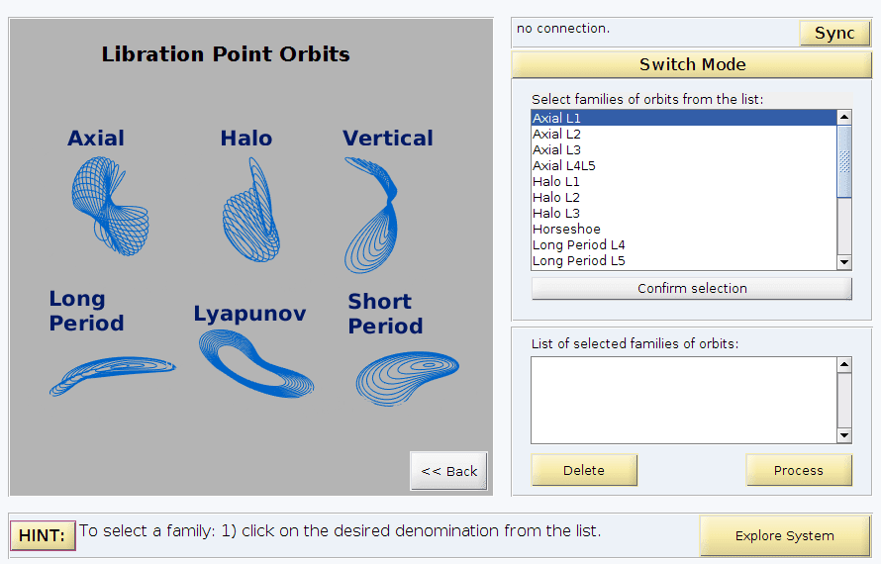Click the Confirm selection button

[691, 289]
